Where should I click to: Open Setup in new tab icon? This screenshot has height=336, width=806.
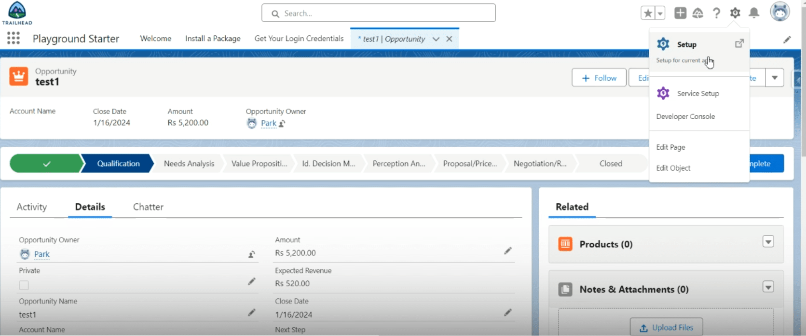tap(739, 43)
